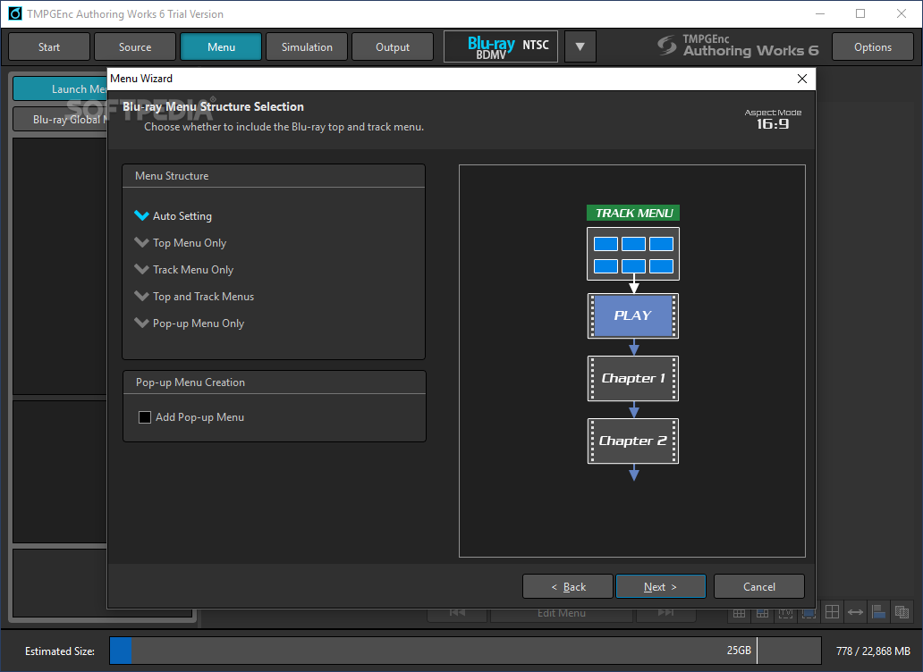Go to the Simulation stage tab

tap(307, 46)
